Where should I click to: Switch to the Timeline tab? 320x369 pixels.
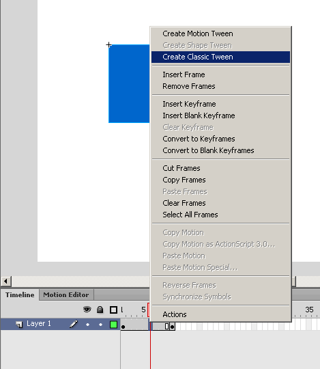coord(20,295)
